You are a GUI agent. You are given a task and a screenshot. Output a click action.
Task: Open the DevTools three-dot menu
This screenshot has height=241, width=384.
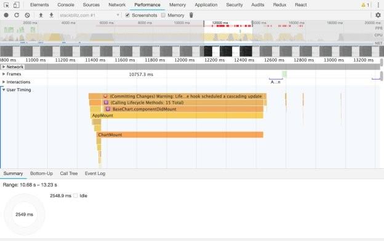pyautogui.click(x=378, y=5)
